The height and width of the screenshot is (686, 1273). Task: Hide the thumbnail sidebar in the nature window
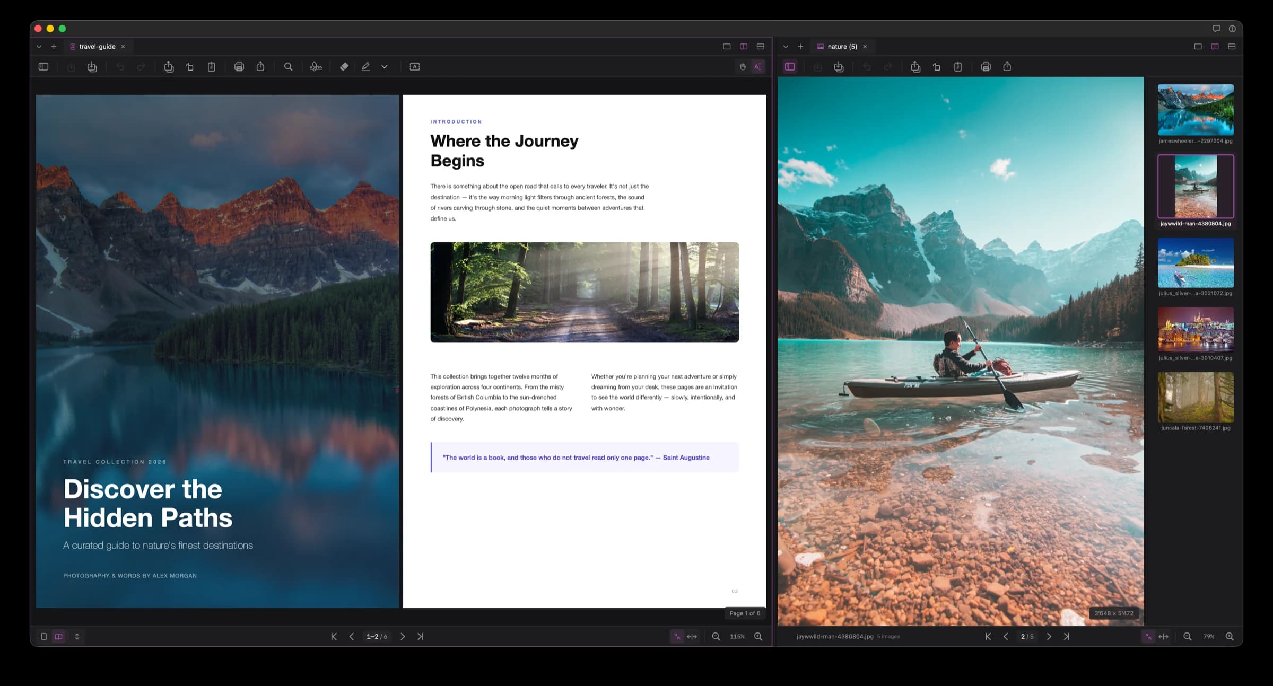[790, 66]
